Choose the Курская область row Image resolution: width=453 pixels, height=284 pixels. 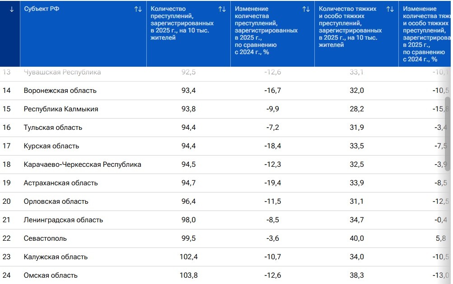51,146
